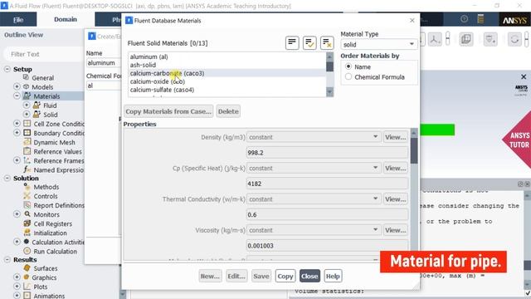Click the Cell Registers icon
Viewport: 531px width, 299px height.
pos(27,223)
